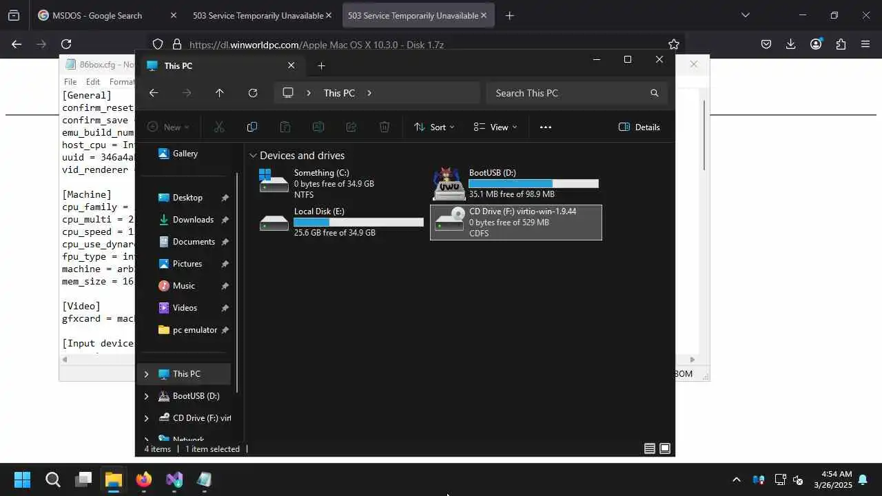Click Local Disk (E:) capacity bar
This screenshot has height=496, width=882.
[x=358, y=222]
